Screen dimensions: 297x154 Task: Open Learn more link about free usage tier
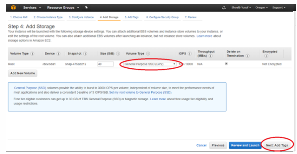click(x=158, y=99)
